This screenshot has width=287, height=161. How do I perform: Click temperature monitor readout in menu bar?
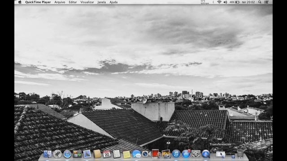[x=204, y=2]
